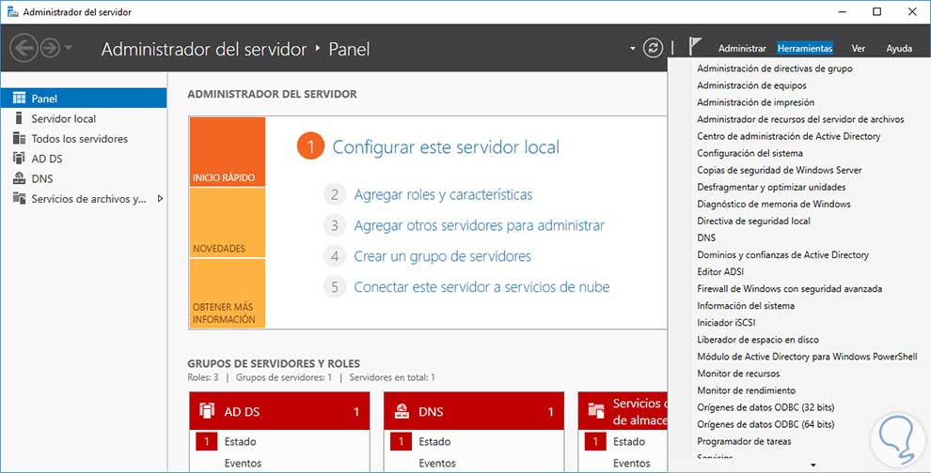Viewport: 931px width, 473px height.
Task: Click Agregar roles y características
Action: pos(443,194)
